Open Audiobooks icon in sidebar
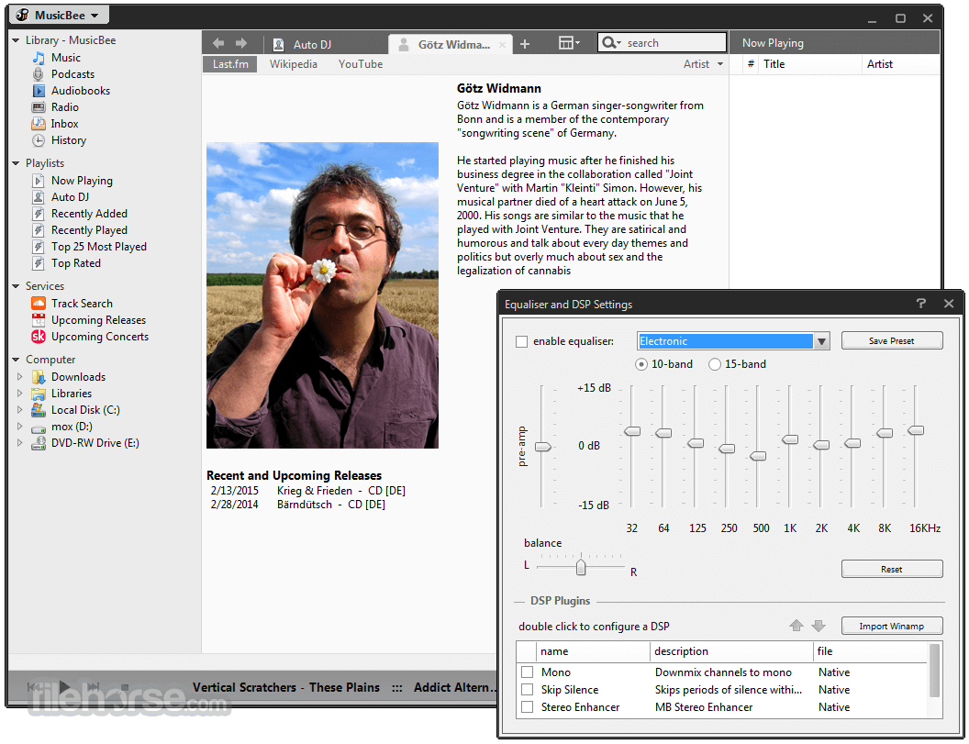Image resolution: width=969 pixels, height=744 pixels. tap(39, 91)
